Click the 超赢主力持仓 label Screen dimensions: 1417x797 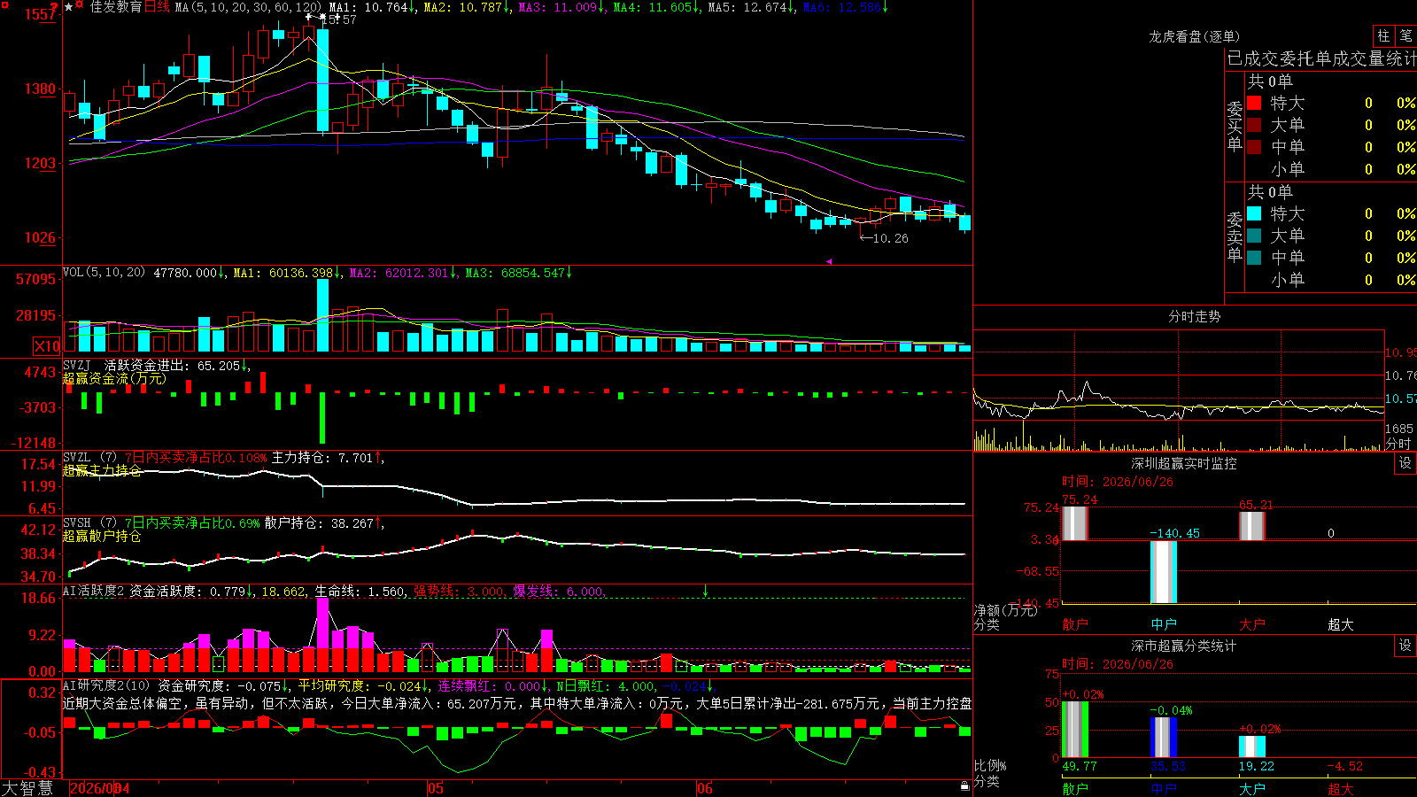102,470
